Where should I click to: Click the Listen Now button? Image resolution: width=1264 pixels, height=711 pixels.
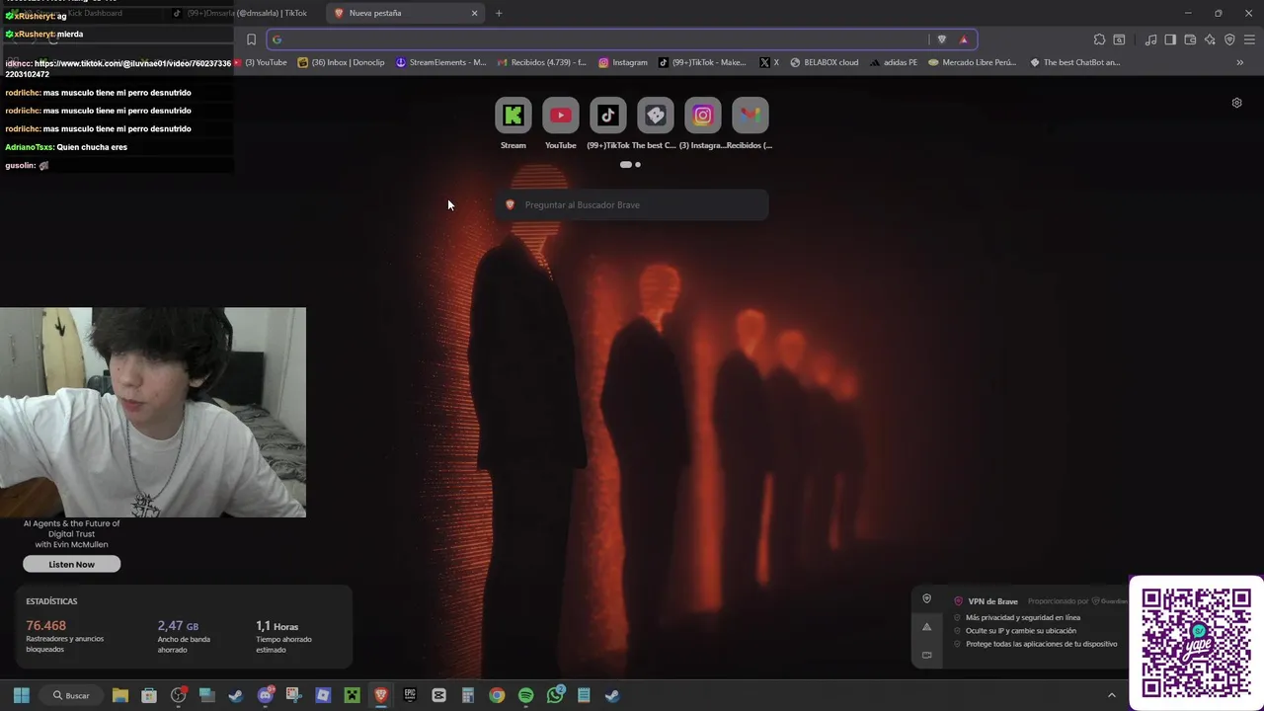point(72,564)
